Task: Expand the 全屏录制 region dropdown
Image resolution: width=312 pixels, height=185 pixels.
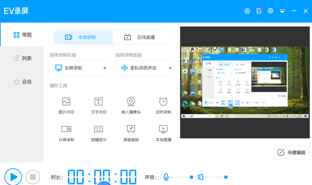Action: coord(79,68)
